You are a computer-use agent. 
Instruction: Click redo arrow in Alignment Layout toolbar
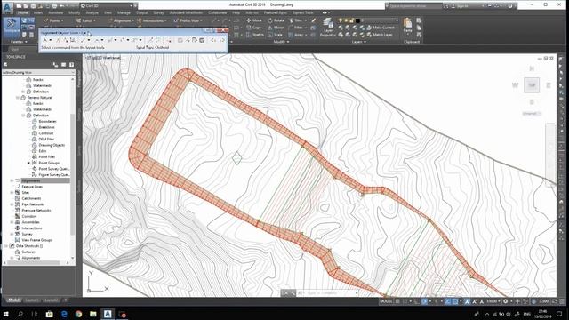pos(222,40)
